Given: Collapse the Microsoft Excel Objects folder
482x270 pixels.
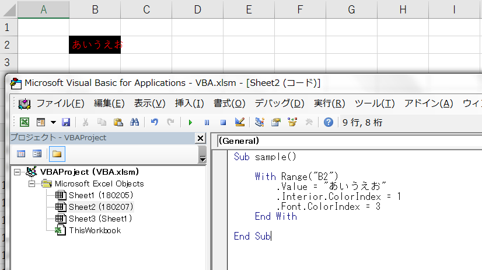Looking at the screenshot, I should coord(32,184).
